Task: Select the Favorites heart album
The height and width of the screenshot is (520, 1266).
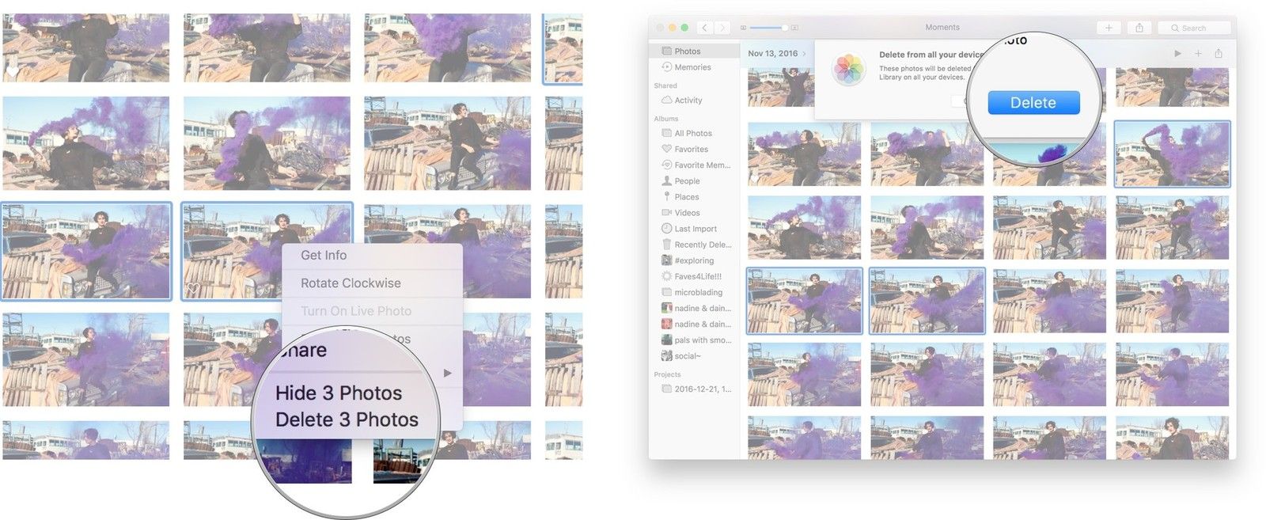Action: [690, 149]
